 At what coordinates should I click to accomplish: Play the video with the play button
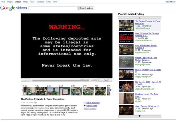(x=25, y=80)
